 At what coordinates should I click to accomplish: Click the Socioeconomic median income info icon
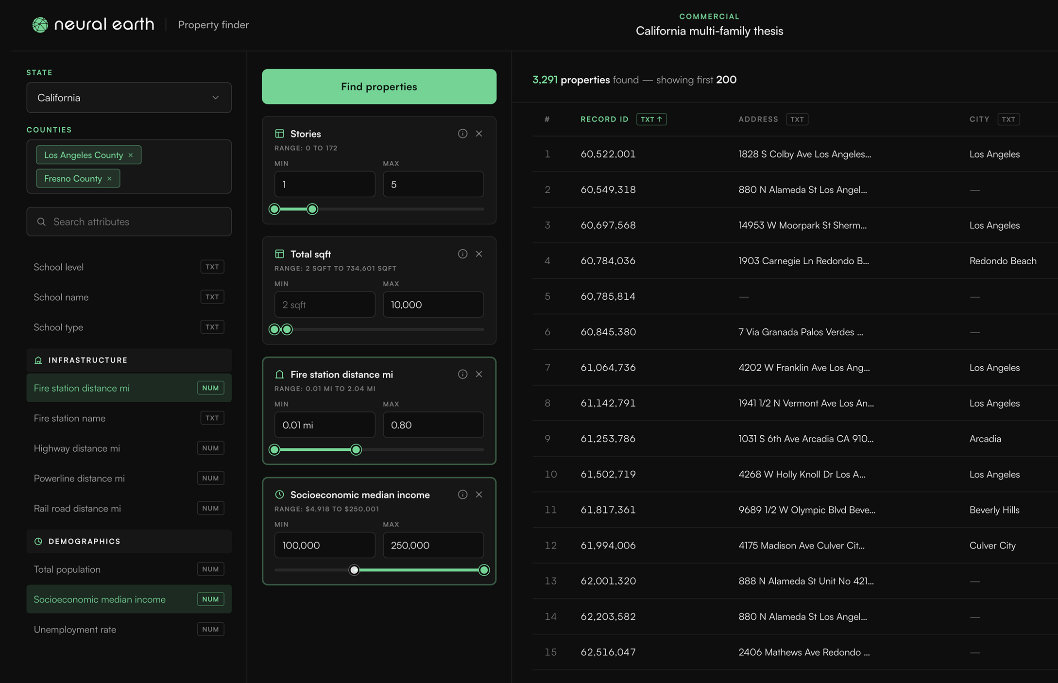pyautogui.click(x=462, y=495)
